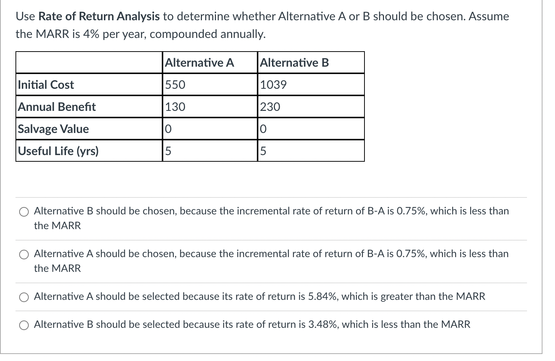Screen dimensions: 555x361
Task: Select the answer citing 5.84% rate of return
Action: (x=24, y=297)
